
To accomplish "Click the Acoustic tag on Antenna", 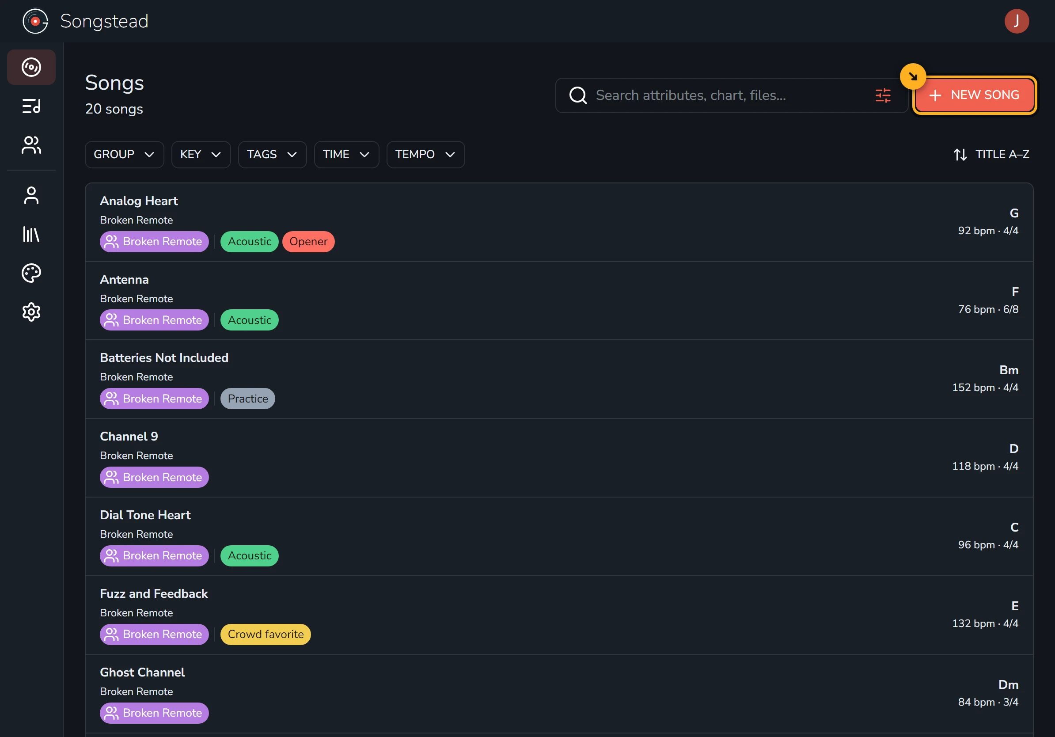I will (250, 320).
